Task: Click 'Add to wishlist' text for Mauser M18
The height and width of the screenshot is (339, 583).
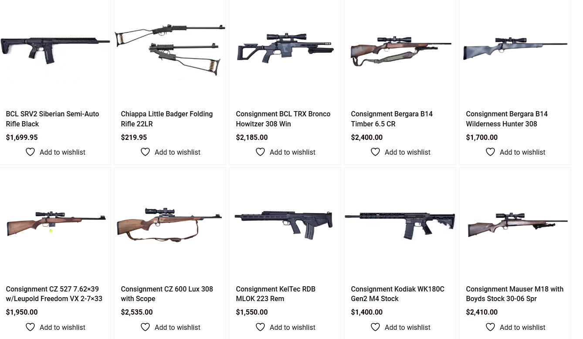Action: point(522,327)
